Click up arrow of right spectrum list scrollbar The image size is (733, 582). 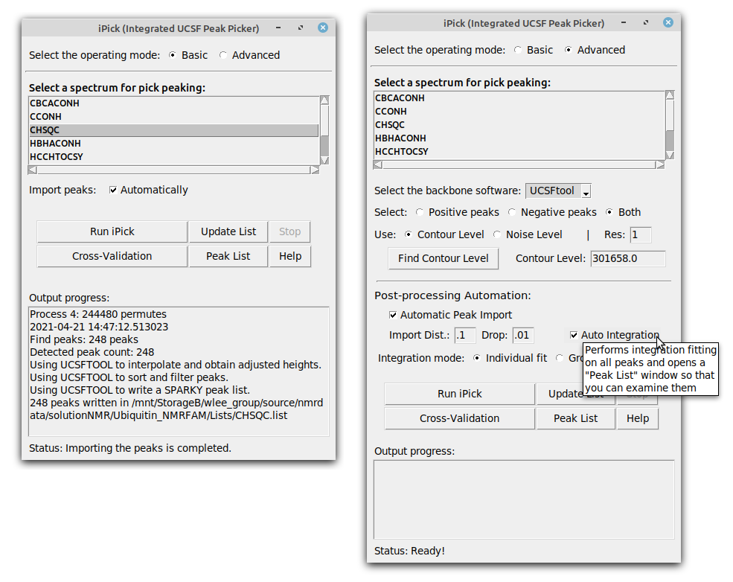pyautogui.click(x=670, y=95)
